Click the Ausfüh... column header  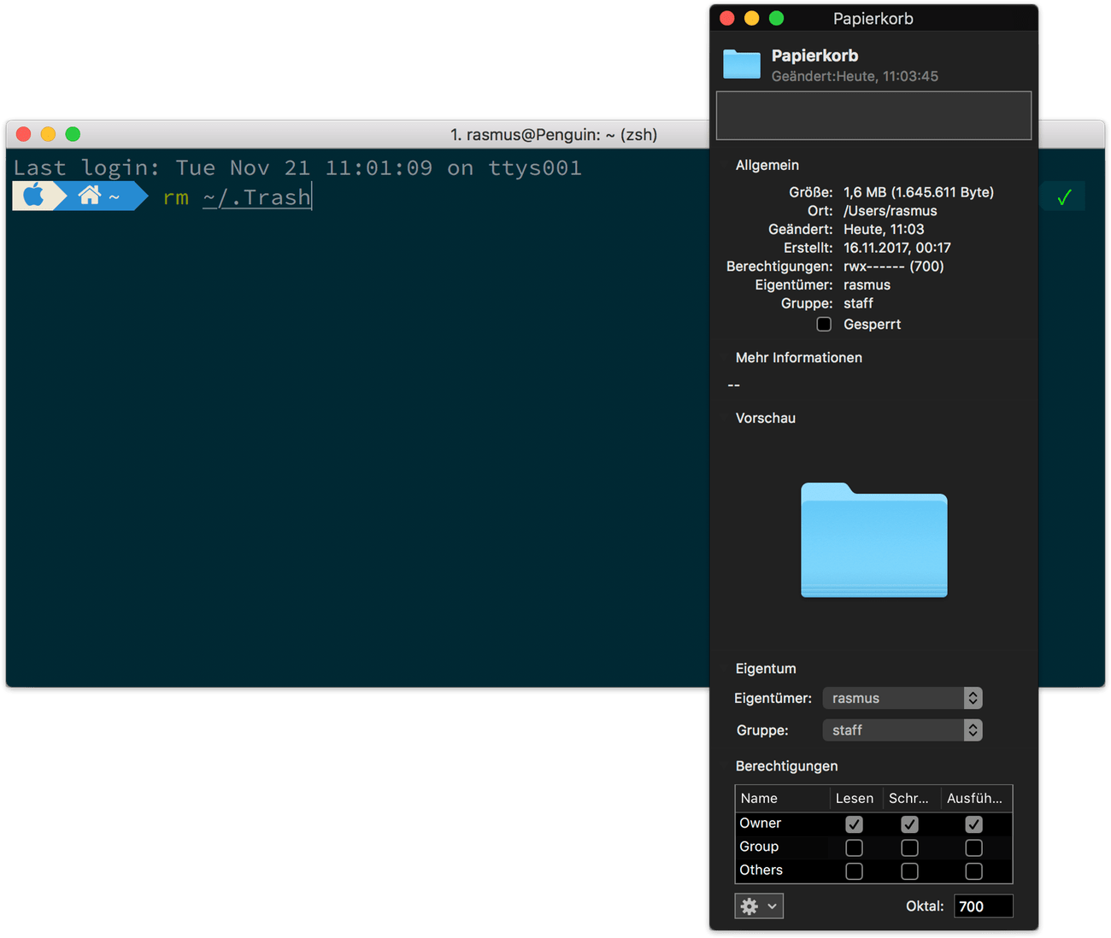click(x=975, y=798)
